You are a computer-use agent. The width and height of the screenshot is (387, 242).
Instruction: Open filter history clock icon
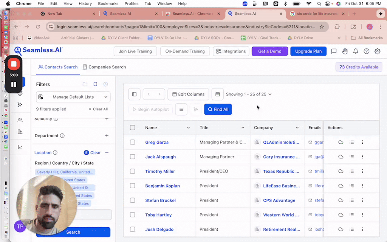106,84
